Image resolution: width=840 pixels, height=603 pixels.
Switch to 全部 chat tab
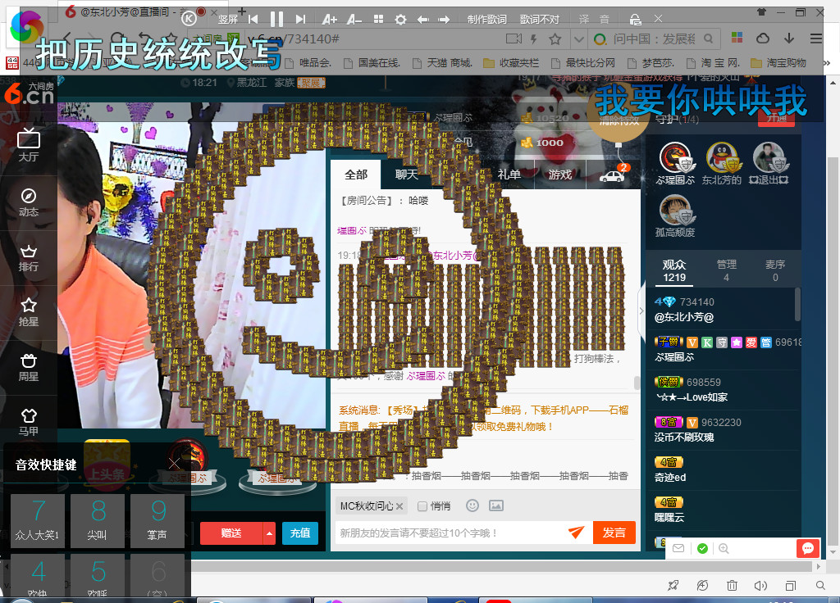[x=356, y=175]
